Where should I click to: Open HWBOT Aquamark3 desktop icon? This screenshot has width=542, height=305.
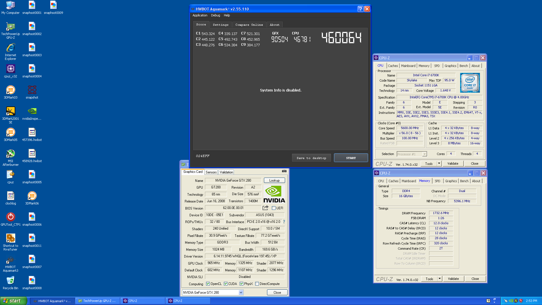click(x=10, y=264)
